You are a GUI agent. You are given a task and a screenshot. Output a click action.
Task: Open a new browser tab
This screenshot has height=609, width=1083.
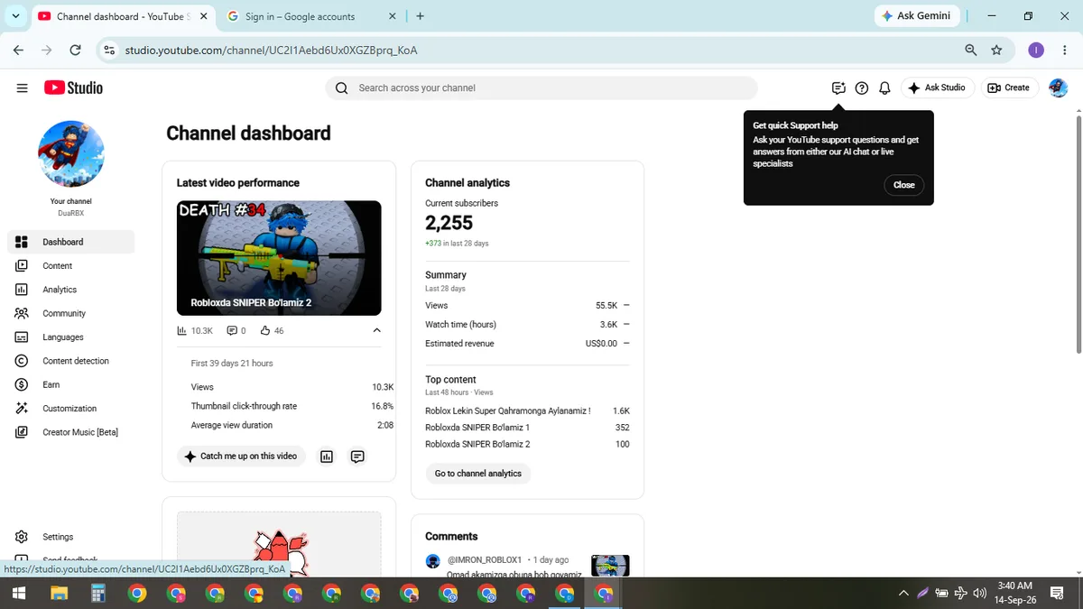(421, 16)
